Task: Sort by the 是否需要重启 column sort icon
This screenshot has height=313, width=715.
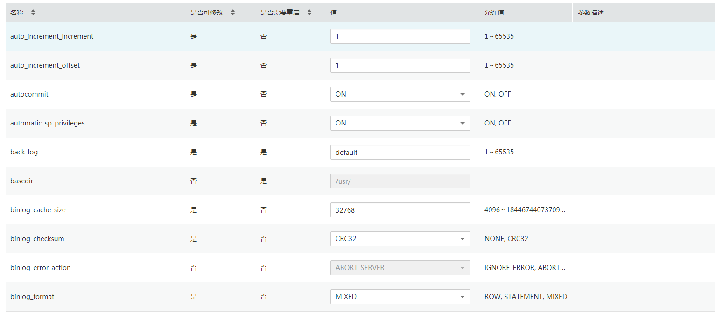Action: click(x=309, y=13)
